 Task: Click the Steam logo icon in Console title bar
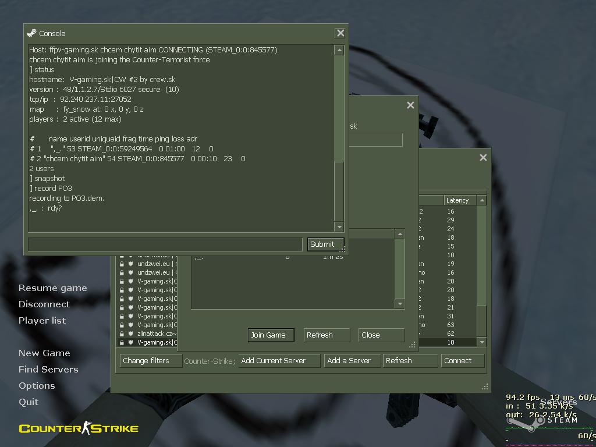(32, 33)
